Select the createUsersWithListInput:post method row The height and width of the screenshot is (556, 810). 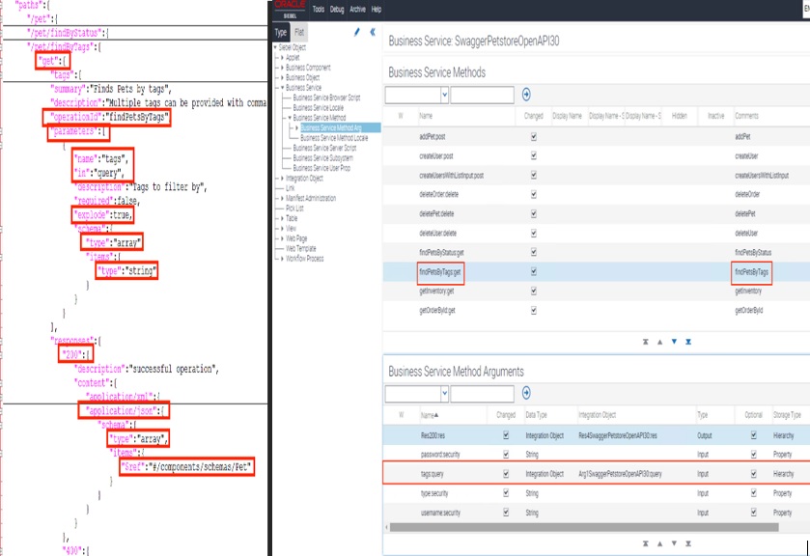[596, 175]
